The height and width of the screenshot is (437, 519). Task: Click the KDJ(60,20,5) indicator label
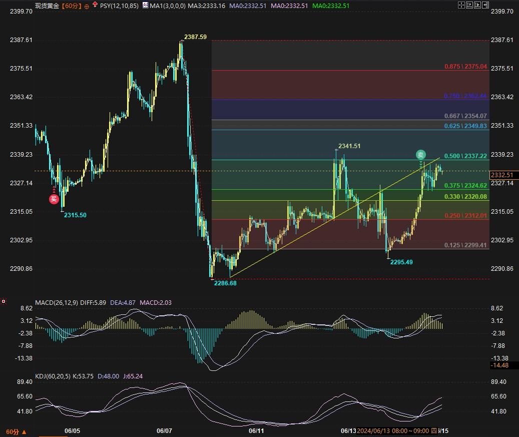click(x=53, y=376)
